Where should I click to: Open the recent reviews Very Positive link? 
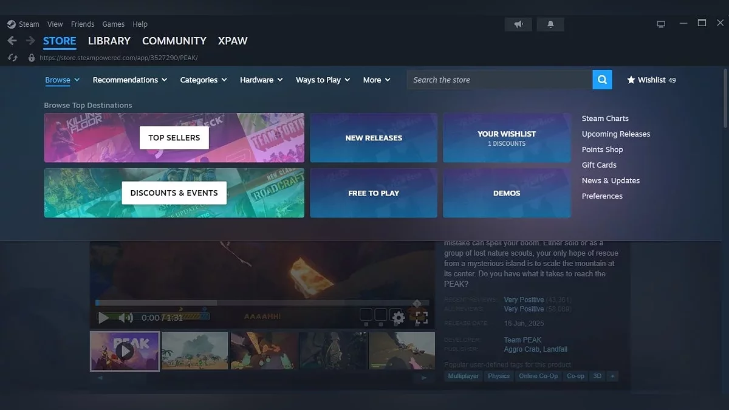[x=524, y=300]
